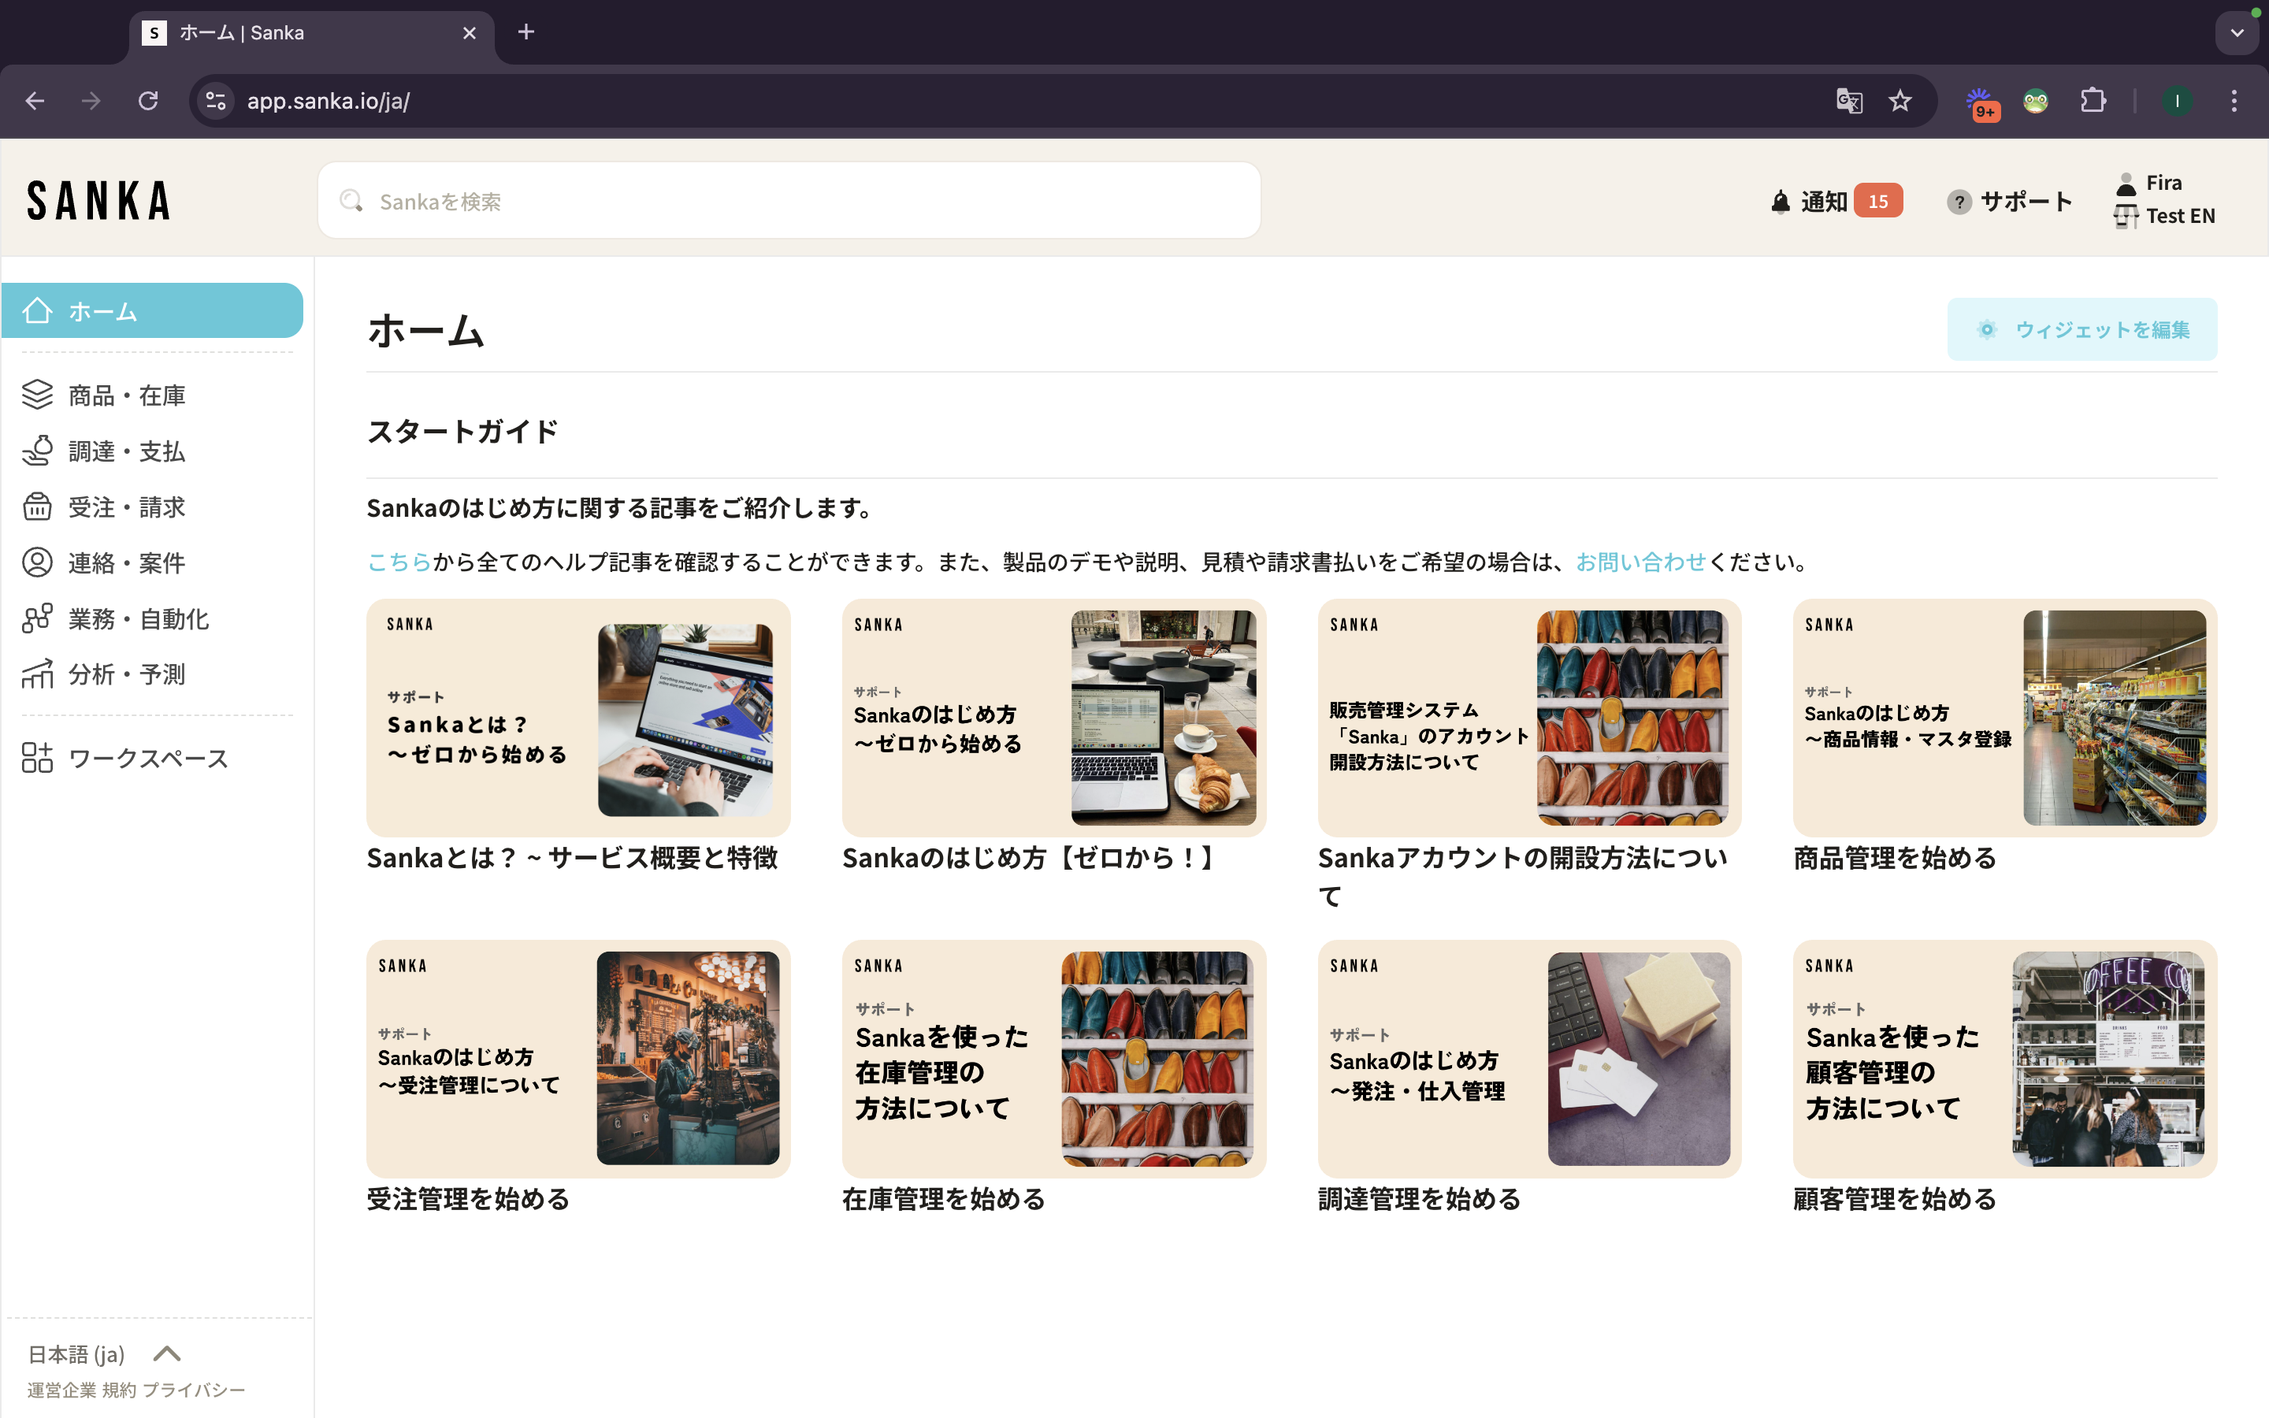Open the 在庫管理を始める guide thumbnail
This screenshot has height=1418, width=2269.
coord(1053,1058)
